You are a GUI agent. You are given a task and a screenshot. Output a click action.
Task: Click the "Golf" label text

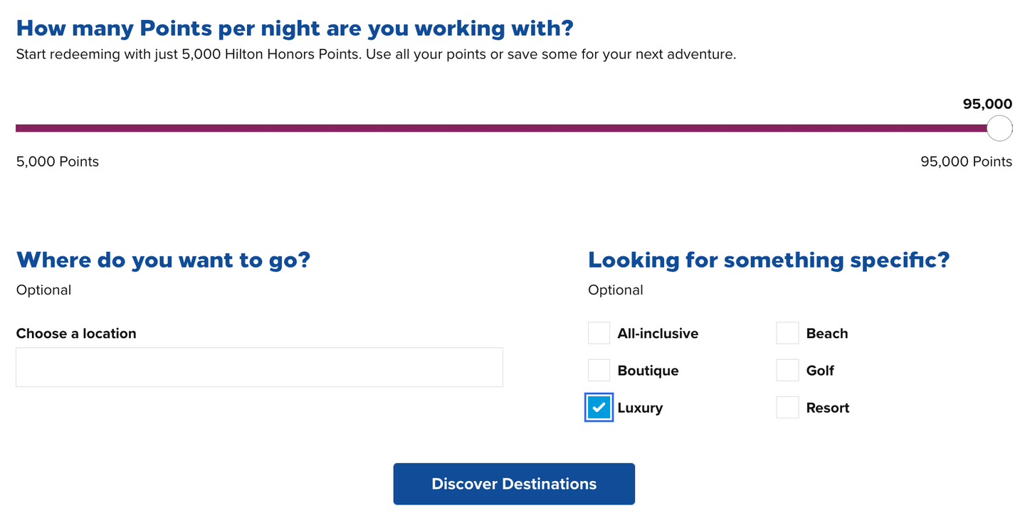tap(820, 371)
